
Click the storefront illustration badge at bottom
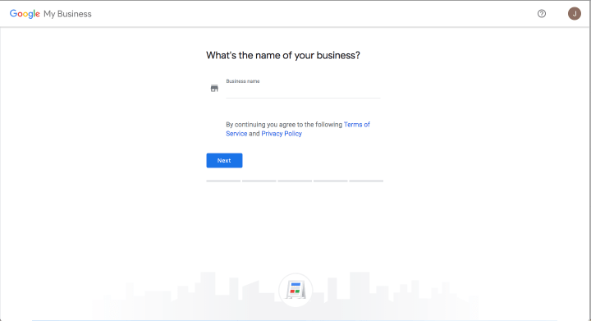coord(295,290)
